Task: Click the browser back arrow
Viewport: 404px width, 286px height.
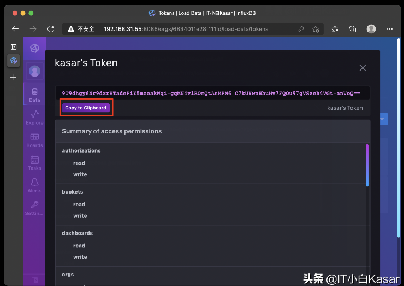Action: (15, 29)
